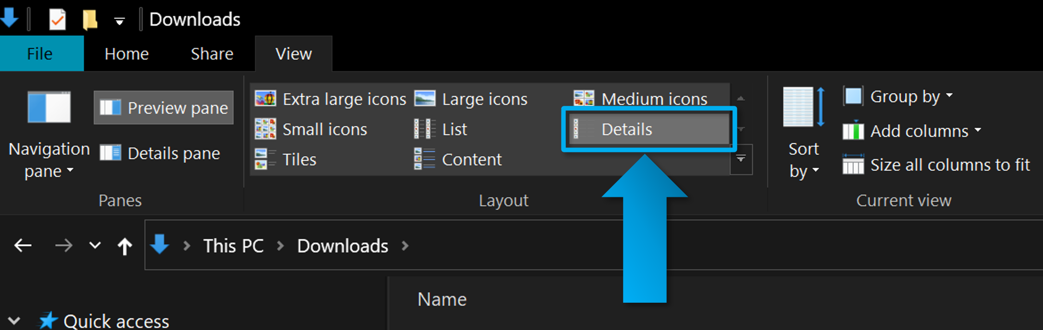Select Small icons layout

(x=311, y=129)
